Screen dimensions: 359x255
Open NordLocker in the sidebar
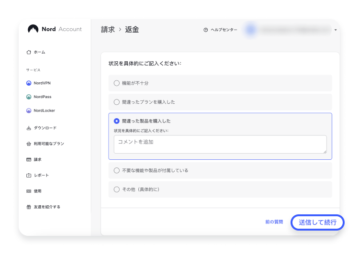(x=45, y=111)
